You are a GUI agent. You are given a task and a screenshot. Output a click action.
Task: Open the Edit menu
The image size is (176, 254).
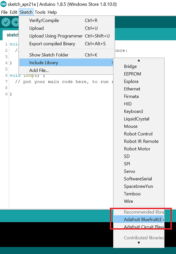coord(13,12)
